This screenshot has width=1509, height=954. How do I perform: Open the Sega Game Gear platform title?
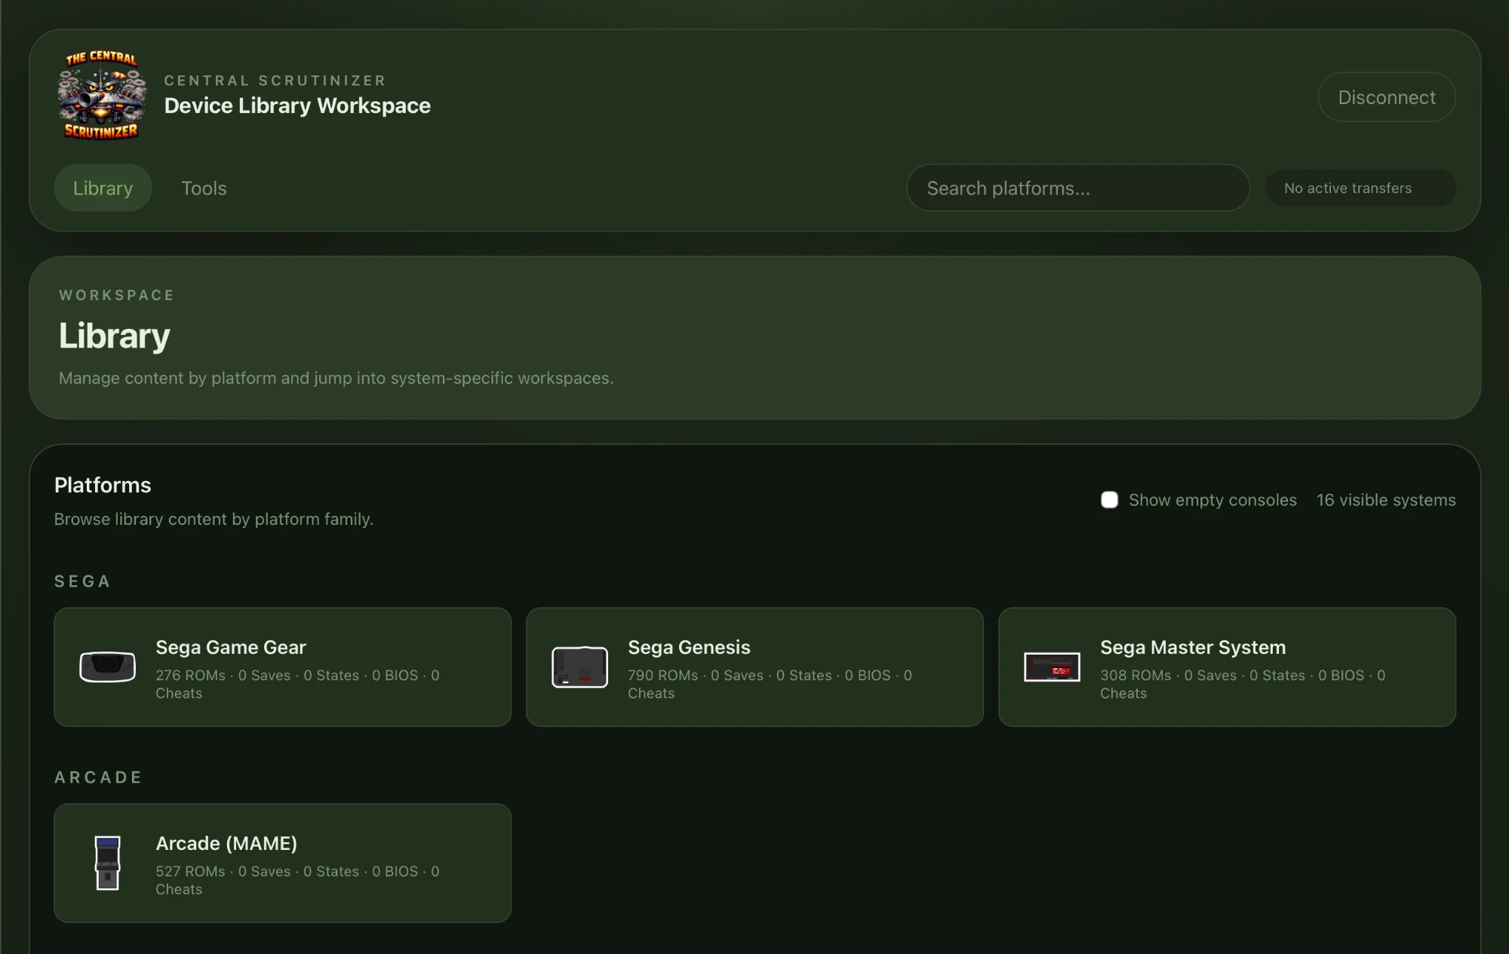(x=231, y=647)
